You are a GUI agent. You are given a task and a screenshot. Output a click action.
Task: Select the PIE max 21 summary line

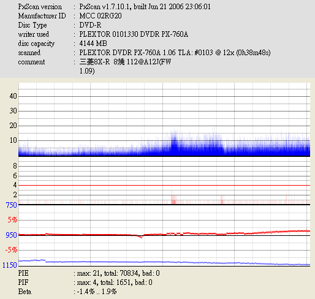tap(89, 273)
